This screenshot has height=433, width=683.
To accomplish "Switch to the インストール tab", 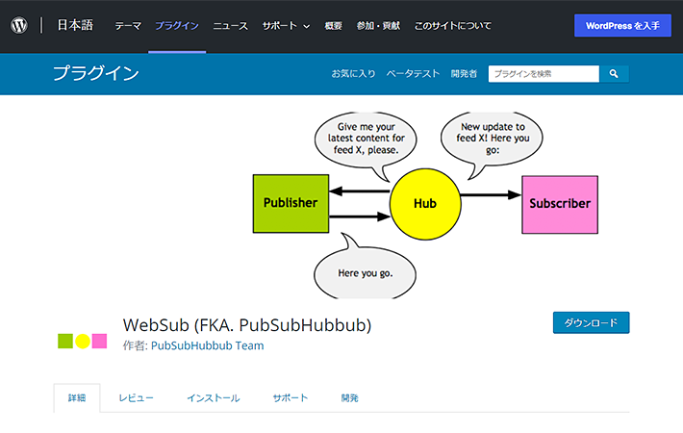I will (214, 397).
